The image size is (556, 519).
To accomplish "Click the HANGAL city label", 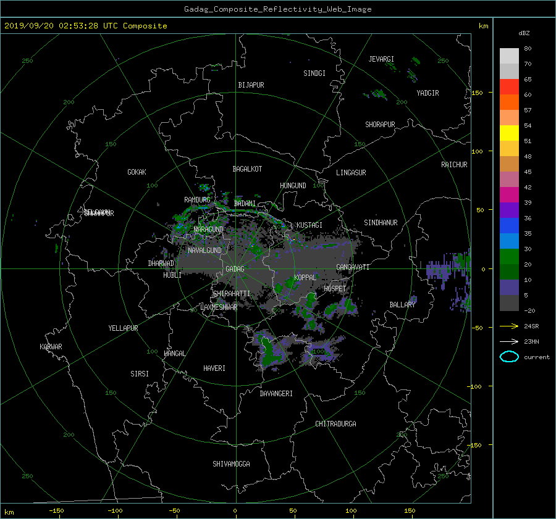I will click(174, 354).
